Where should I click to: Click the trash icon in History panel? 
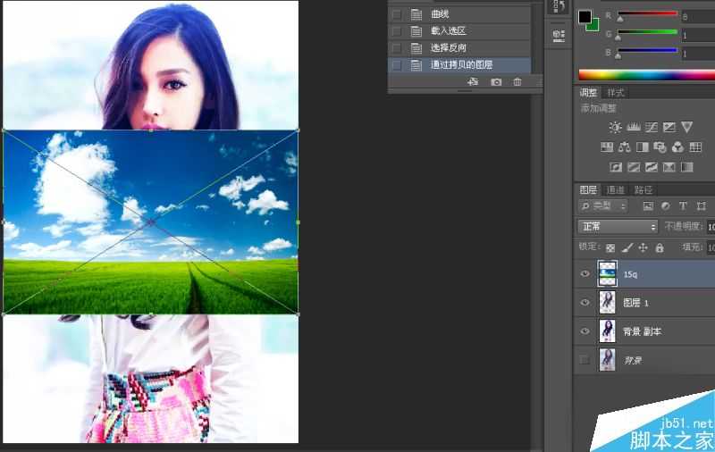(x=517, y=82)
